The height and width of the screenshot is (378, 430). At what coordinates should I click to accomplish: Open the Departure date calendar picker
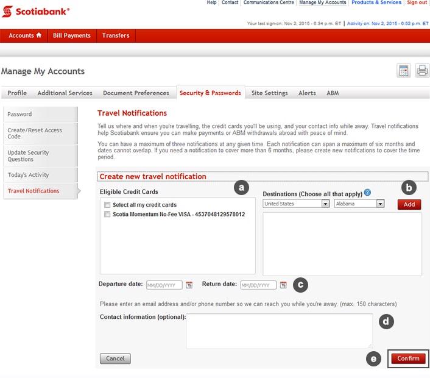(x=189, y=285)
